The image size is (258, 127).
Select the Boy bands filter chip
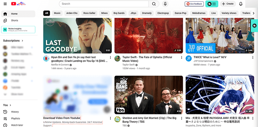click(119, 13)
